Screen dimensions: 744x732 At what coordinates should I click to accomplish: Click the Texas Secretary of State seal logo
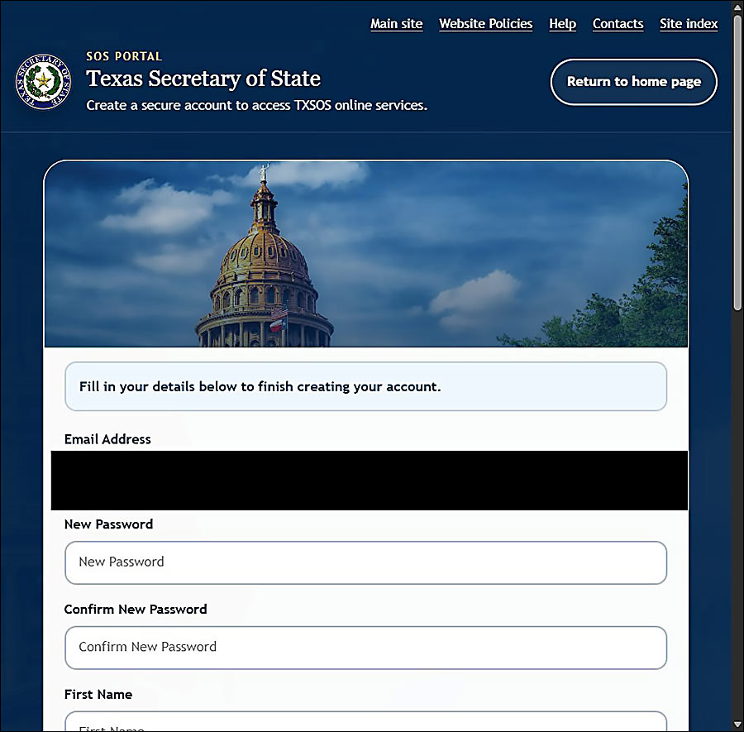point(44,81)
